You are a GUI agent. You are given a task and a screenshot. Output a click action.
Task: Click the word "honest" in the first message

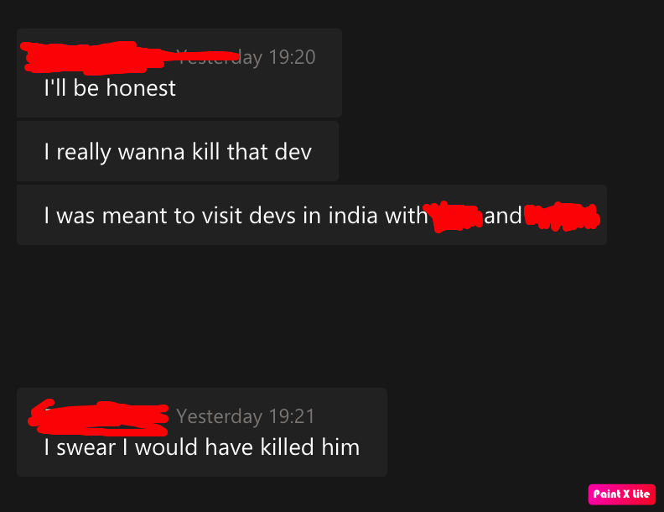pyautogui.click(x=141, y=88)
